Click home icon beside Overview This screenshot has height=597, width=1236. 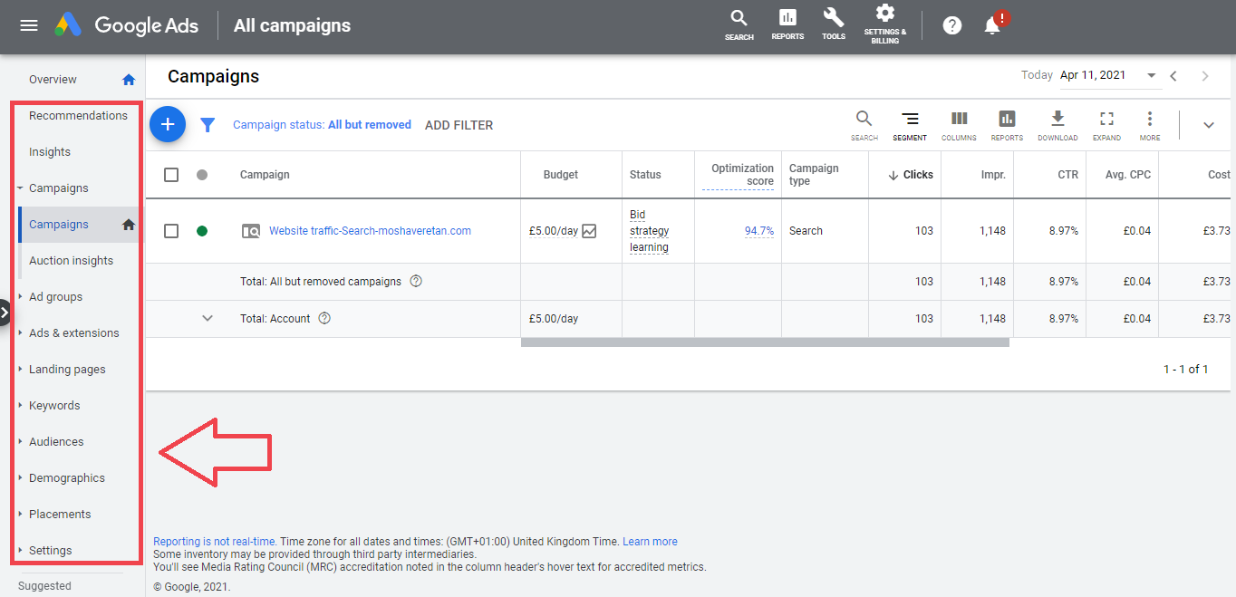coord(129,80)
